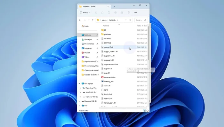Click the Cut scissors icon
The width and height of the screenshot is (224, 127).
[96, 12]
